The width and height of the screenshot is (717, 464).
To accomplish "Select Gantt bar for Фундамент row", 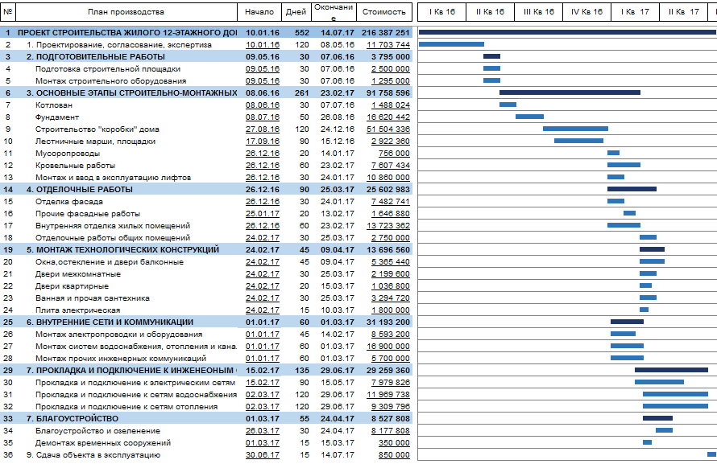I will [x=529, y=117].
